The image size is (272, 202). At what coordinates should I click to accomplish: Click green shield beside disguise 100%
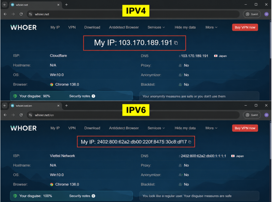15,196
